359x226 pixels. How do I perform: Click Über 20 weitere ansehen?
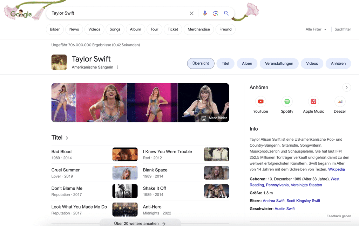(140, 223)
